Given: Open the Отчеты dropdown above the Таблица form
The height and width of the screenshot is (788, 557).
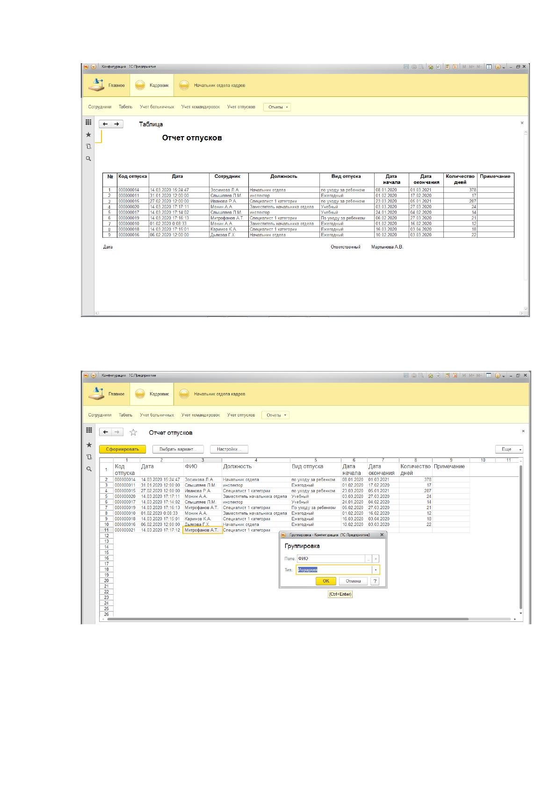Looking at the screenshot, I should (277, 107).
